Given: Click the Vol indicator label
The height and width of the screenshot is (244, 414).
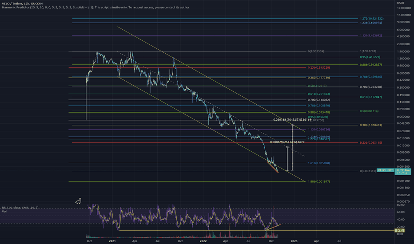Looking at the screenshot, I should [x=4, y=211].
